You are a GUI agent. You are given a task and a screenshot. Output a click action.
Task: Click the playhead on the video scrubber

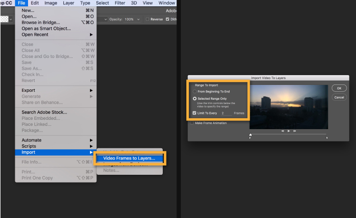(250, 134)
